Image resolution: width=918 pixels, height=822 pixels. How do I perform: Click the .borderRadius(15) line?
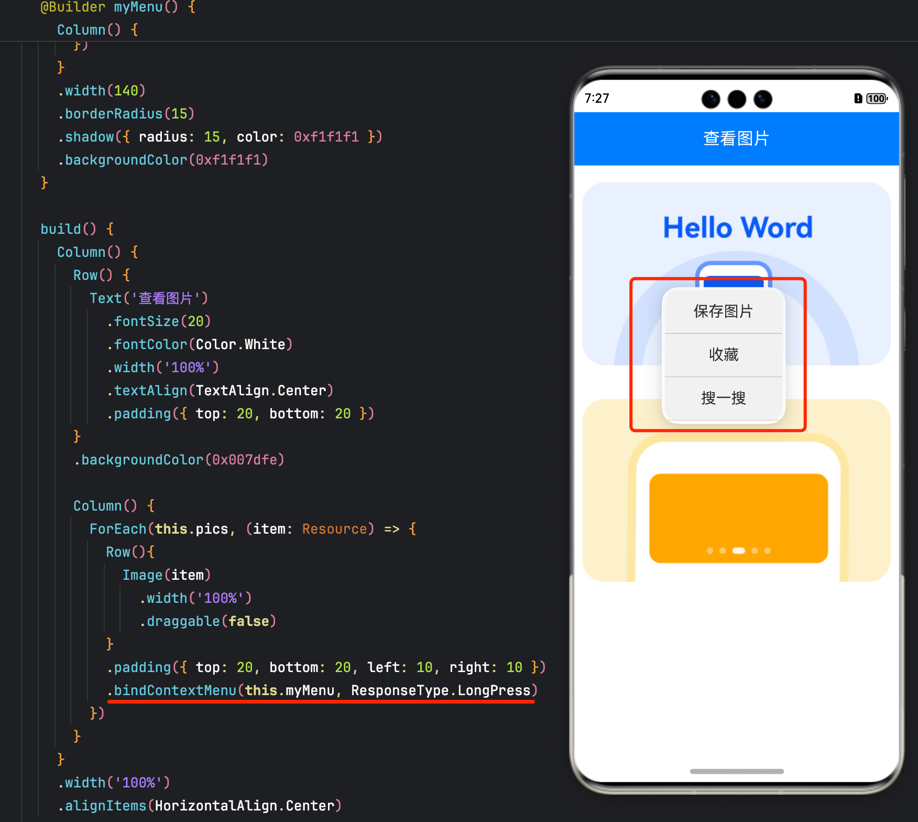(x=126, y=114)
